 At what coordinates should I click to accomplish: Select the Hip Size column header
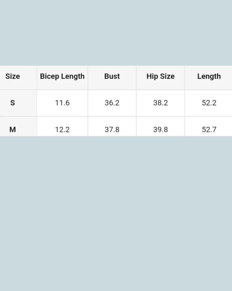[x=161, y=77]
